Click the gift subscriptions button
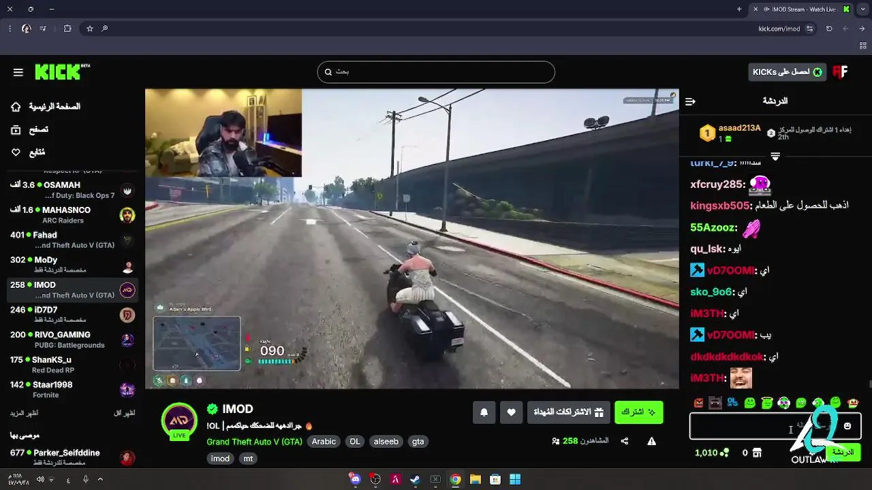872x490 pixels. click(568, 412)
